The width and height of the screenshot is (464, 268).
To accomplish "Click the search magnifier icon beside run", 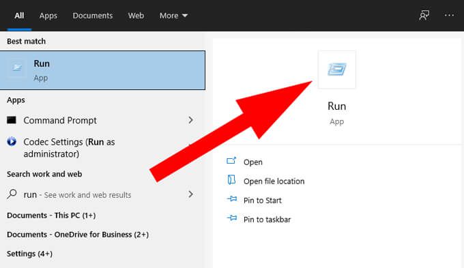I will (12, 194).
